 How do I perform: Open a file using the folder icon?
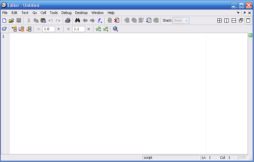11,21
